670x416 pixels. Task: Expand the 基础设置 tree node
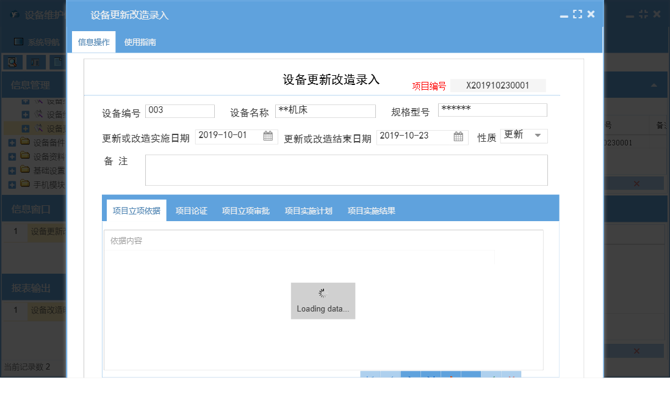12,170
